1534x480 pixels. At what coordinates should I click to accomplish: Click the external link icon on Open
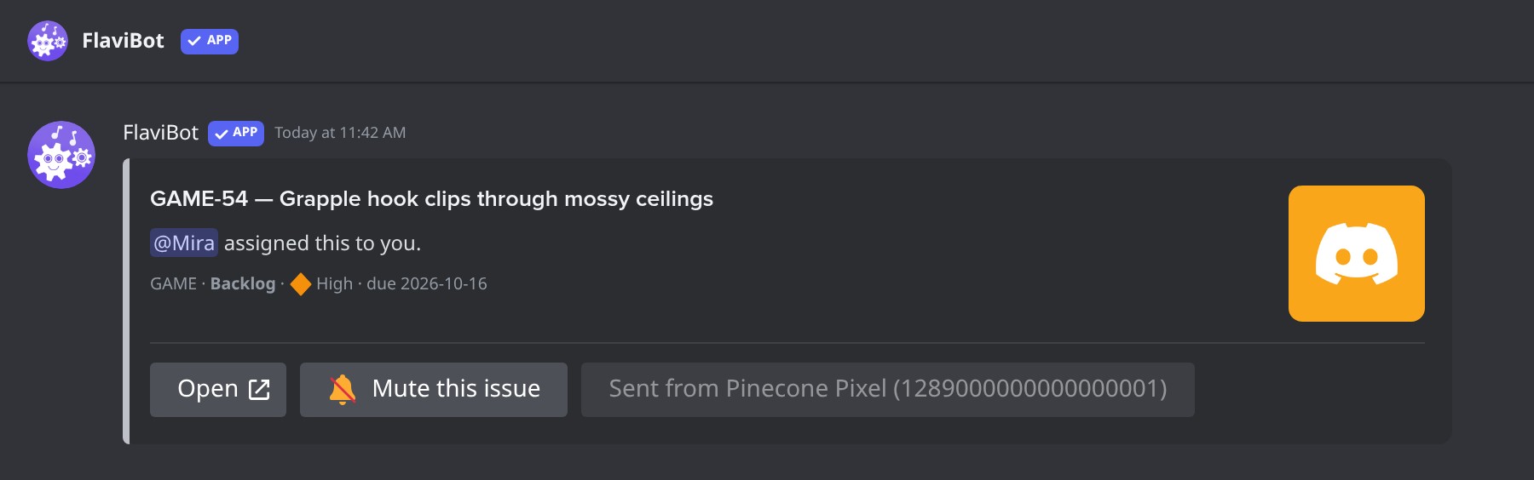pos(259,390)
